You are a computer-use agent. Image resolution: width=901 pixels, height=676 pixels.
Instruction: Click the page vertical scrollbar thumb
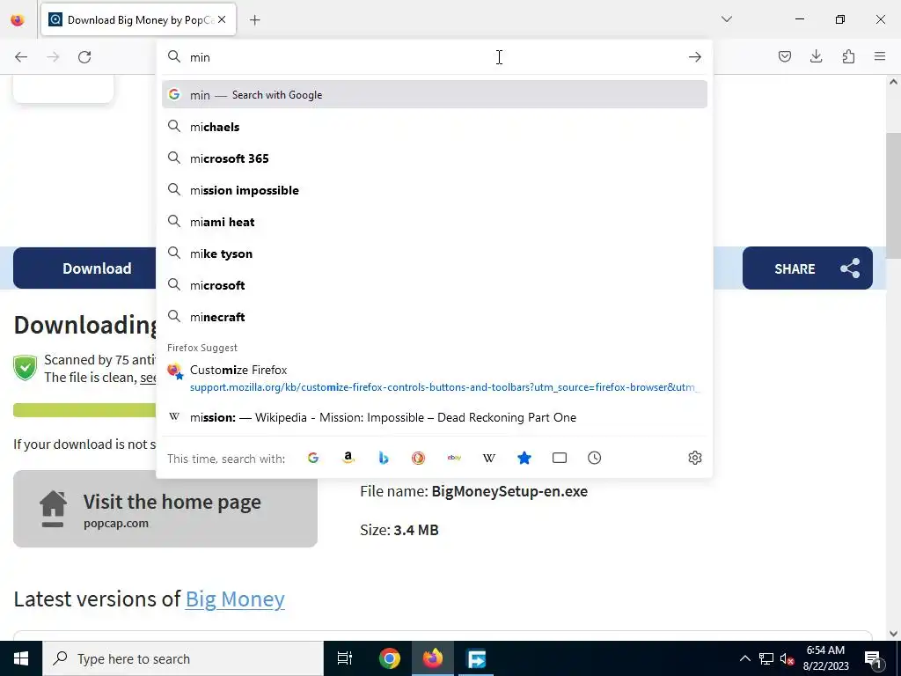coord(893,195)
